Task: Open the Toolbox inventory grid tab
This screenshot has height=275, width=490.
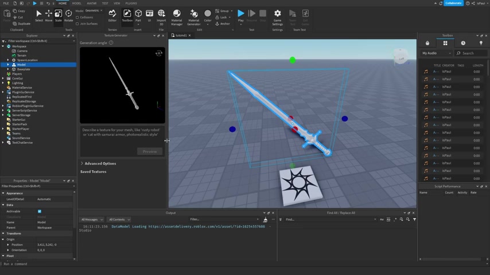Action: [445, 43]
